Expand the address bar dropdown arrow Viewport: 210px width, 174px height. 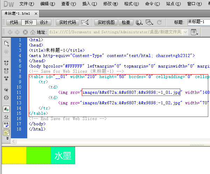185,32
